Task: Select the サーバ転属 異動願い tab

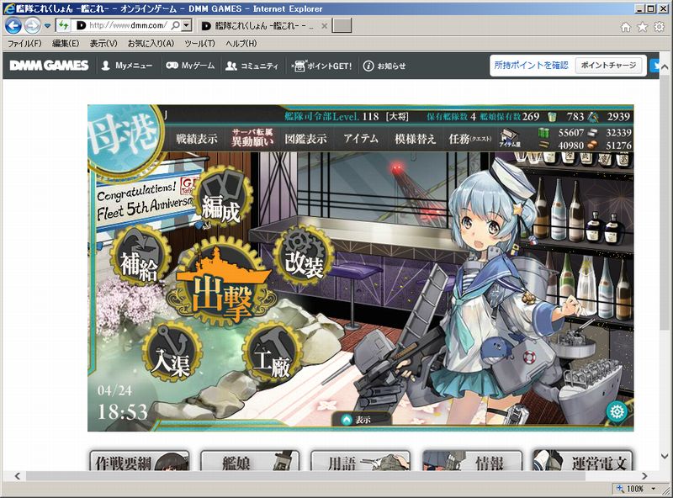Action: [252, 138]
